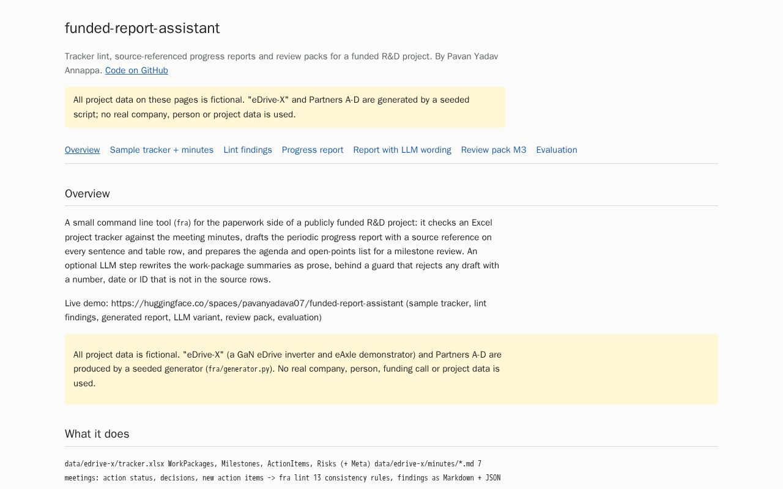The width and height of the screenshot is (783, 489).
Task: Select the Overview tab
Action: click(83, 150)
